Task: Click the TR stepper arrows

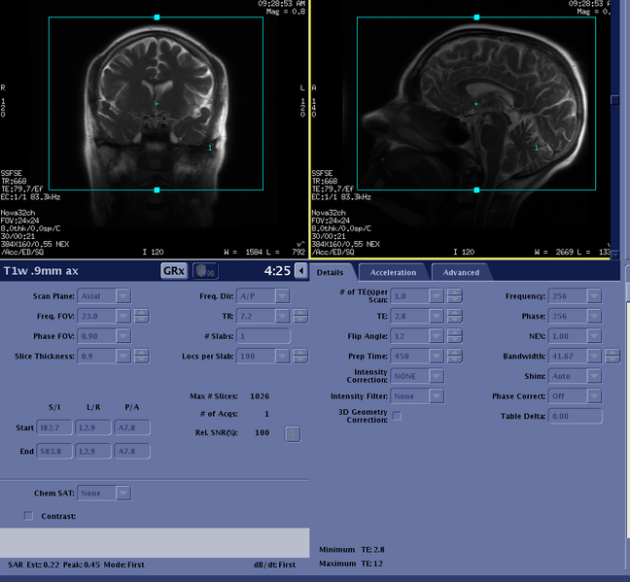Action: 300,316
